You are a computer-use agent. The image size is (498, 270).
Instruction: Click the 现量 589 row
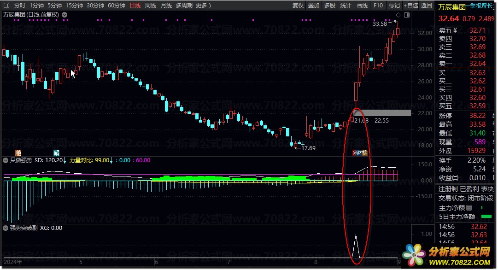point(466,142)
